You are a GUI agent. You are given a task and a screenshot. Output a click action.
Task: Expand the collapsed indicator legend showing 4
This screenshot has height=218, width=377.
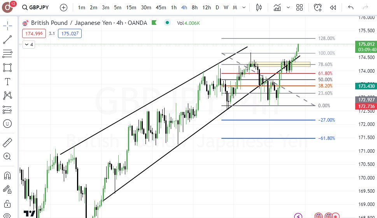tap(29, 45)
